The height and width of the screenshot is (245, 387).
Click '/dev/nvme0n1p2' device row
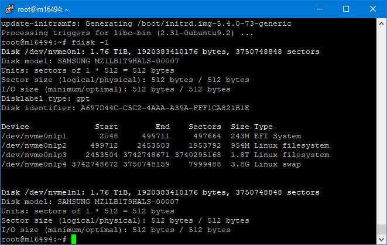[165, 145]
